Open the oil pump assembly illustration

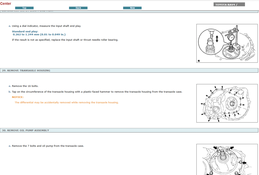pos(227,159)
